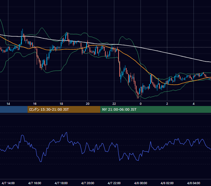Click the '18' hour axis label
The image size is (211, 186).
pos(61,104)
